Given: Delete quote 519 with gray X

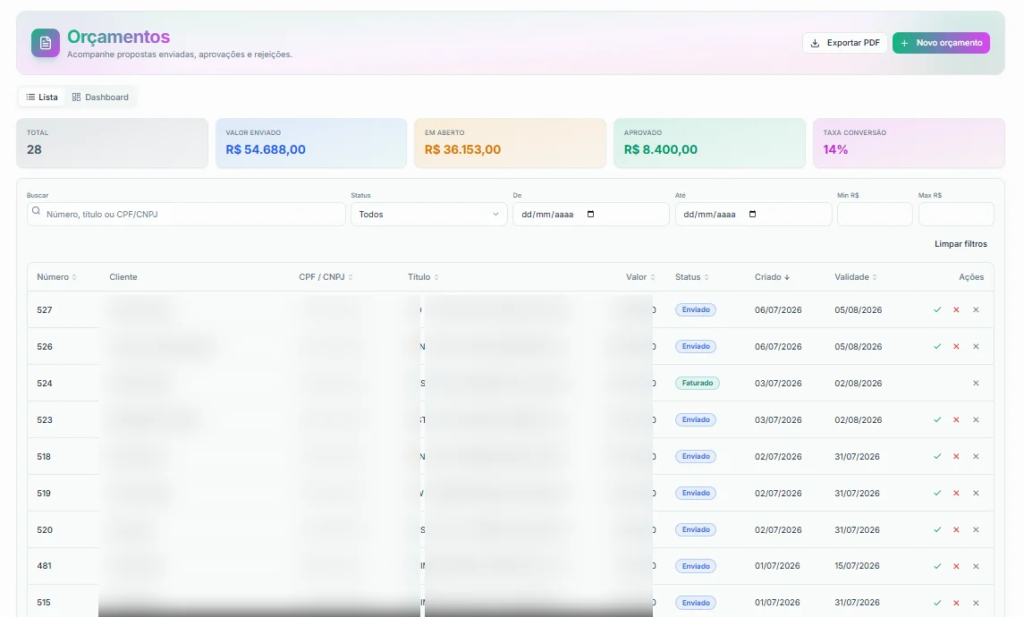Looking at the screenshot, I should point(976,493).
